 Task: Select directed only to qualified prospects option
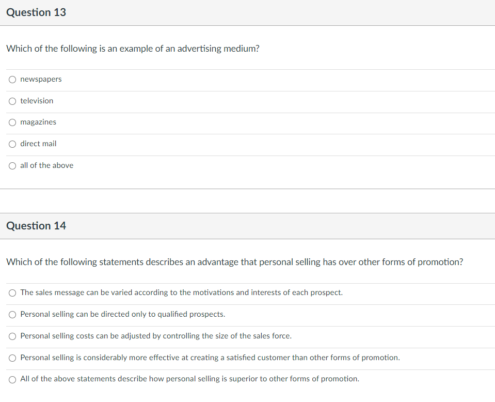tap(12, 315)
